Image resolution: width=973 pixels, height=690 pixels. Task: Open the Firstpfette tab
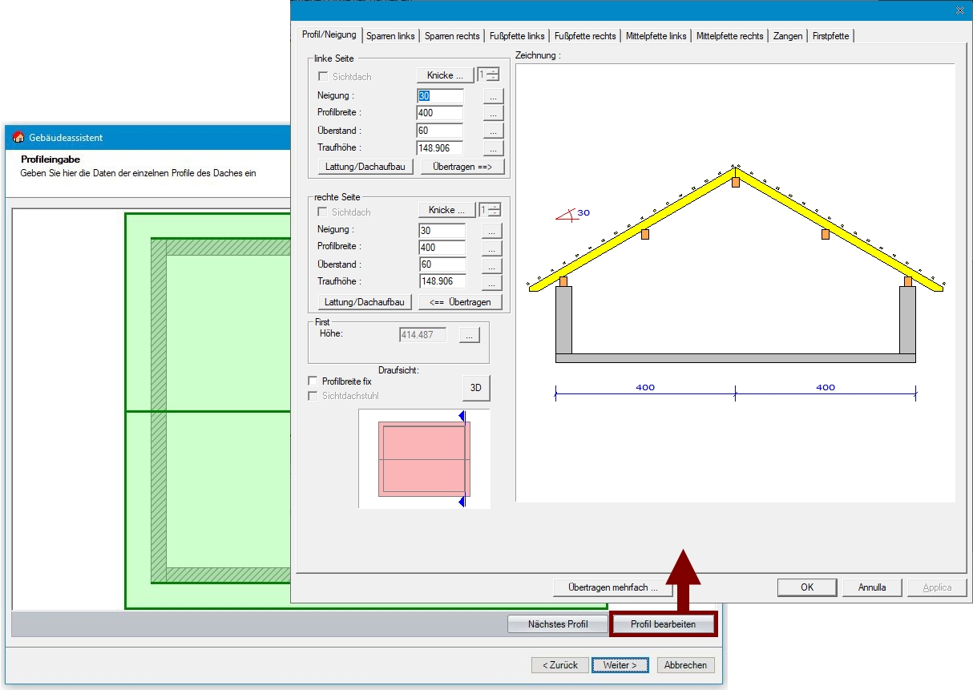point(832,36)
